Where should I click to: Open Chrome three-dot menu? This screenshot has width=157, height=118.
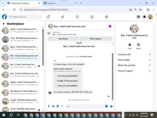(154, 10)
